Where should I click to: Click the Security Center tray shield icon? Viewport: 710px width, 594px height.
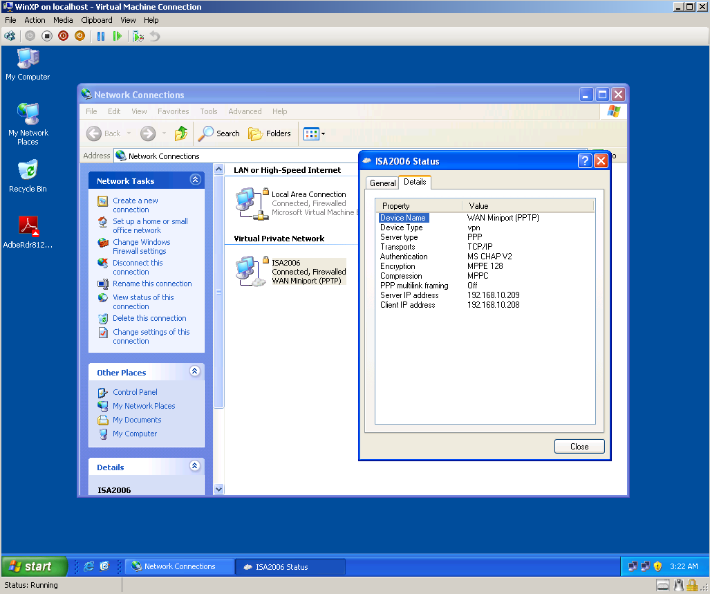click(x=658, y=566)
